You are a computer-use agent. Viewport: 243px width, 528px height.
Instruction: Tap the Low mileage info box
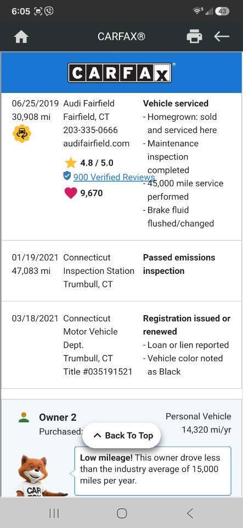tap(152, 471)
